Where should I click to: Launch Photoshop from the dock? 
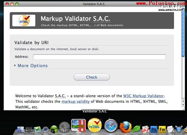point(154,129)
